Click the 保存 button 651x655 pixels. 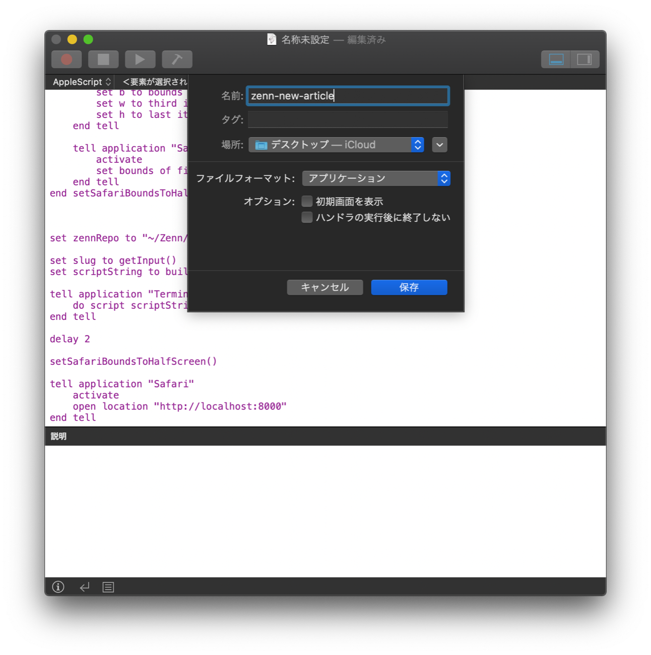[409, 287]
